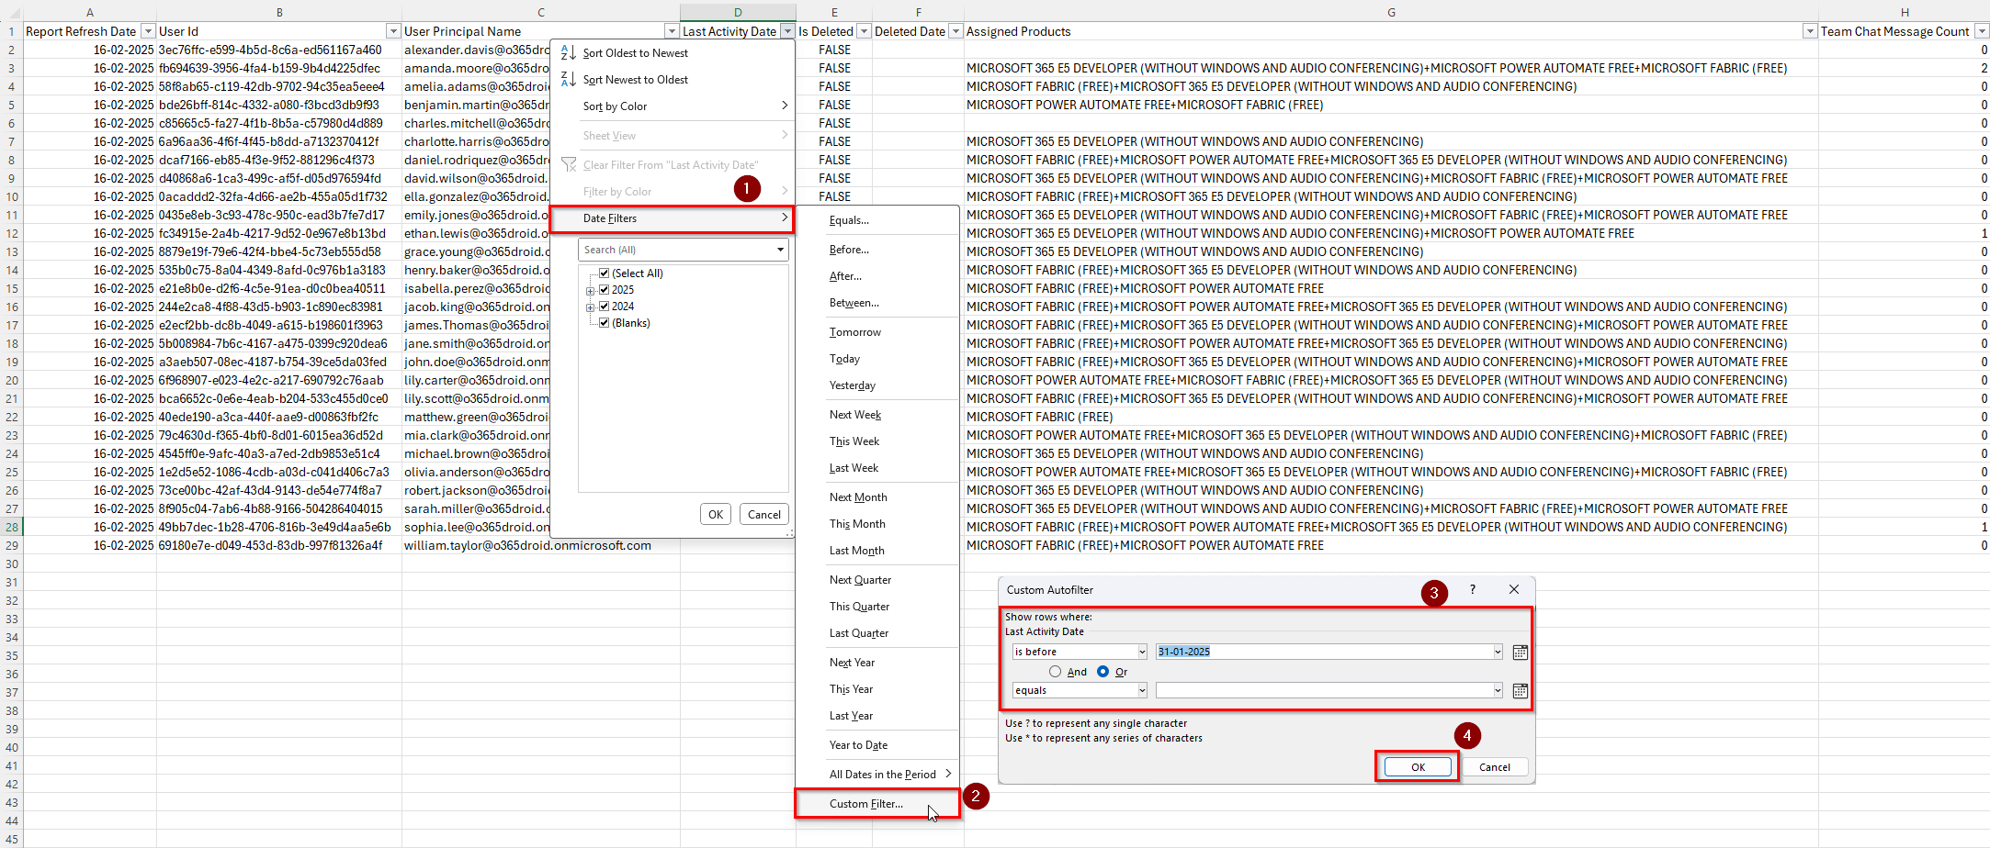The width and height of the screenshot is (1990, 848).
Task: Open calendar picker for the second filter criterion
Action: [x=1520, y=691]
